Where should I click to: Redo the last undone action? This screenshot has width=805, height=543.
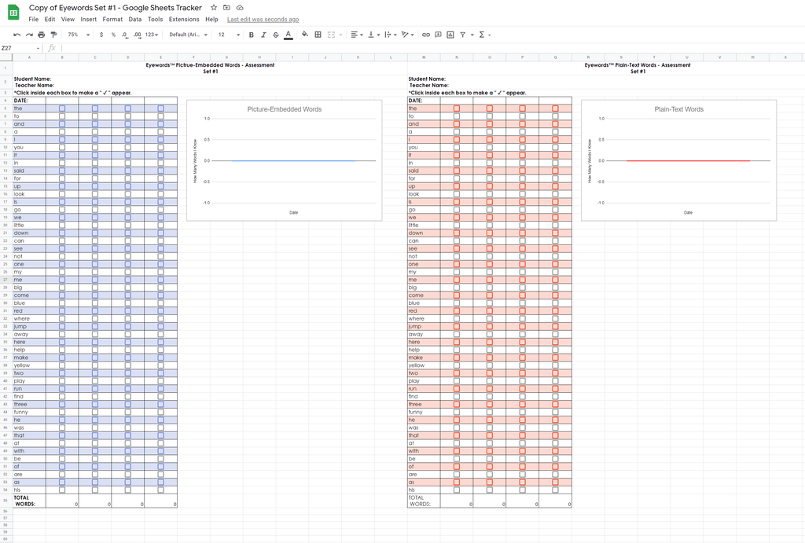pos(29,35)
